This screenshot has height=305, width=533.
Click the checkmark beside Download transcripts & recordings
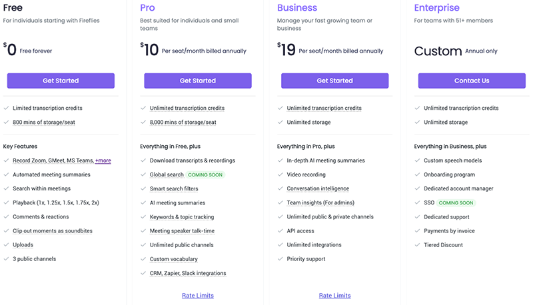pos(143,160)
